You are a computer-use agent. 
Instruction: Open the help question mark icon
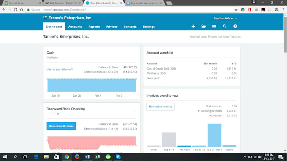pos(235,27)
